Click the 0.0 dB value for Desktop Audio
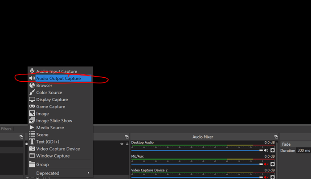 270,143
